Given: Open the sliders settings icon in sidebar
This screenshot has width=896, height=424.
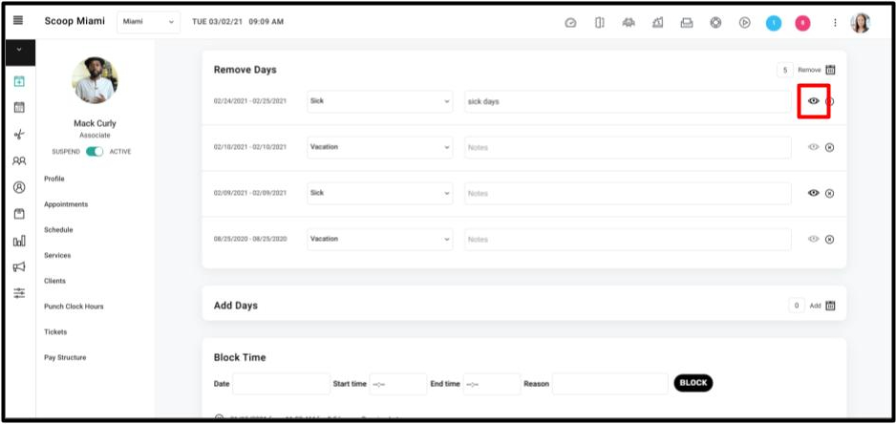Looking at the screenshot, I should tap(19, 293).
